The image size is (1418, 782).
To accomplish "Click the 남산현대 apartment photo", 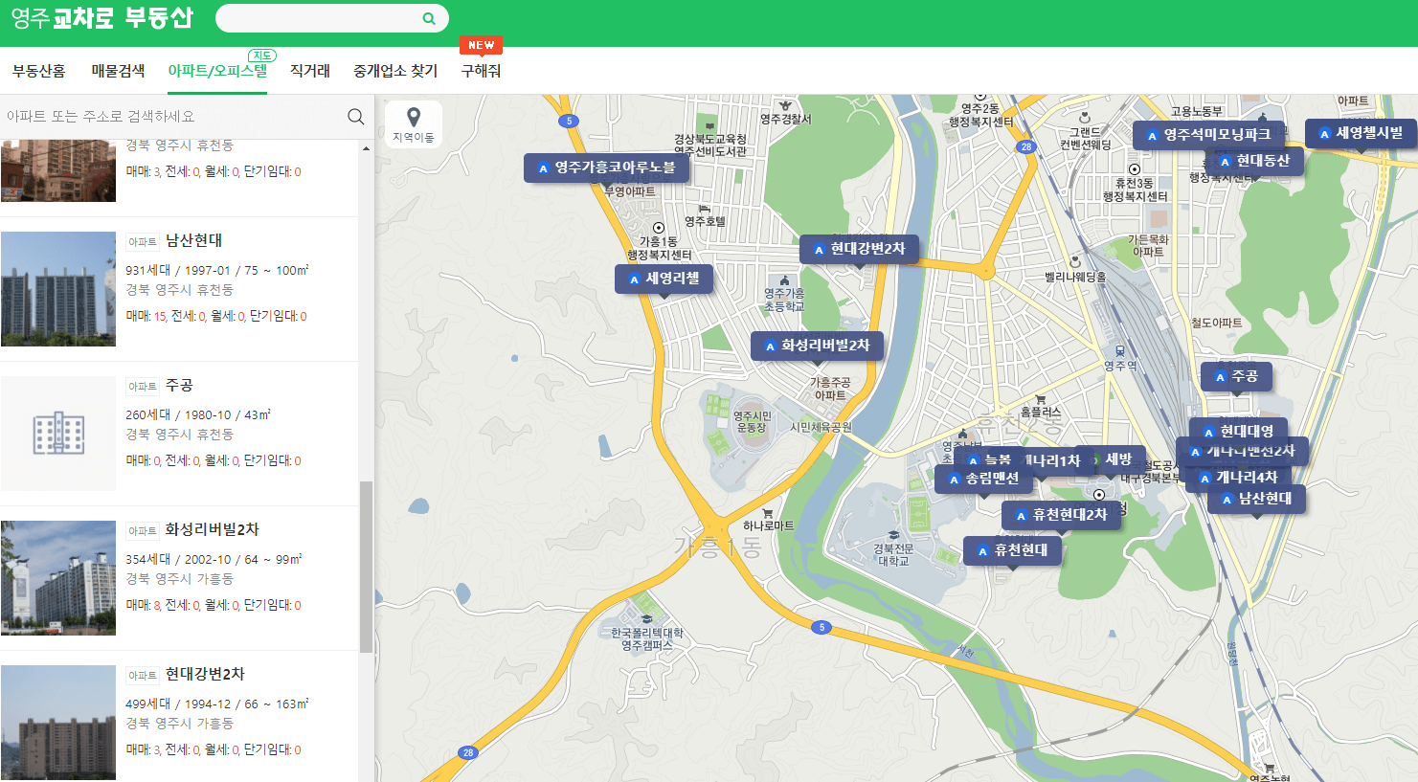I will click(58, 289).
